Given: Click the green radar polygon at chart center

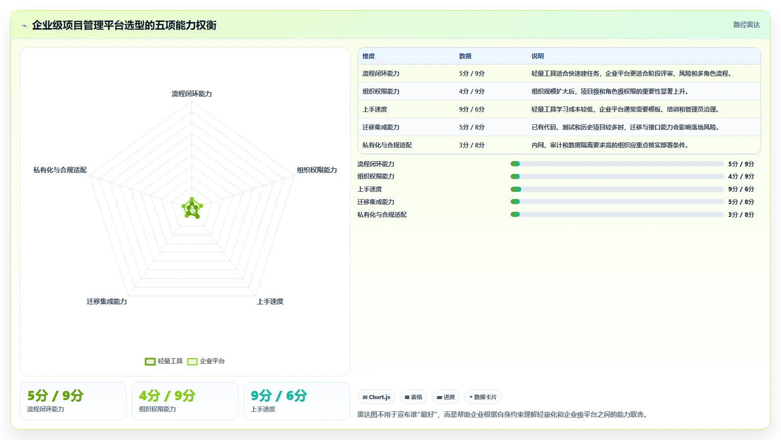Looking at the screenshot, I should click(x=192, y=209).
